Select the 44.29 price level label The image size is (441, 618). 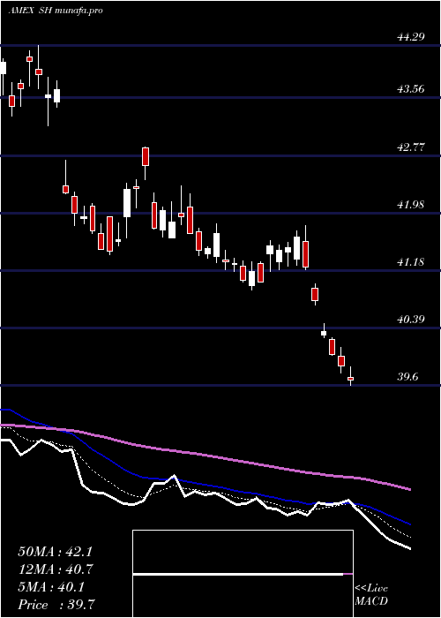pos(411,37)
